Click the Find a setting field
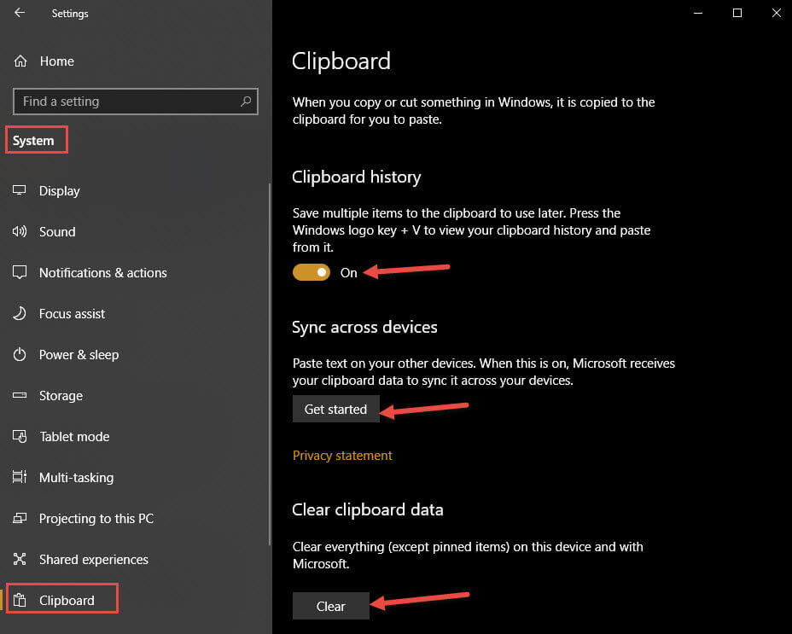792x634 pixels. click(136, 102)
